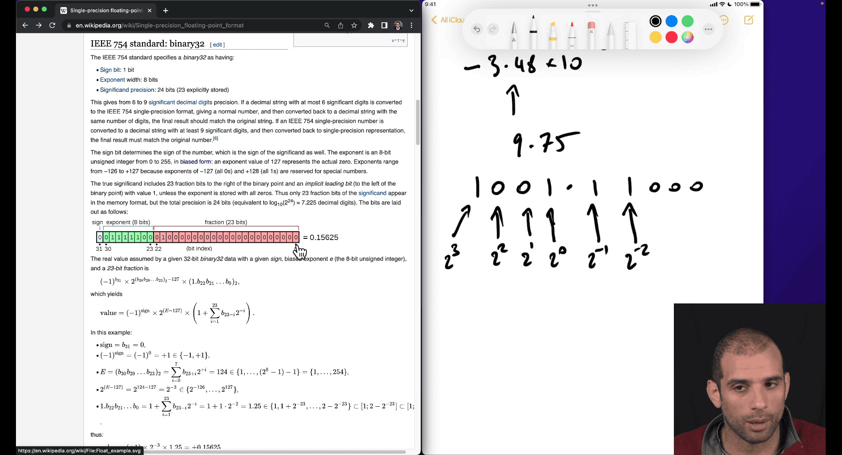Click the iPad Wi-Fi status icon

[722, 4]
